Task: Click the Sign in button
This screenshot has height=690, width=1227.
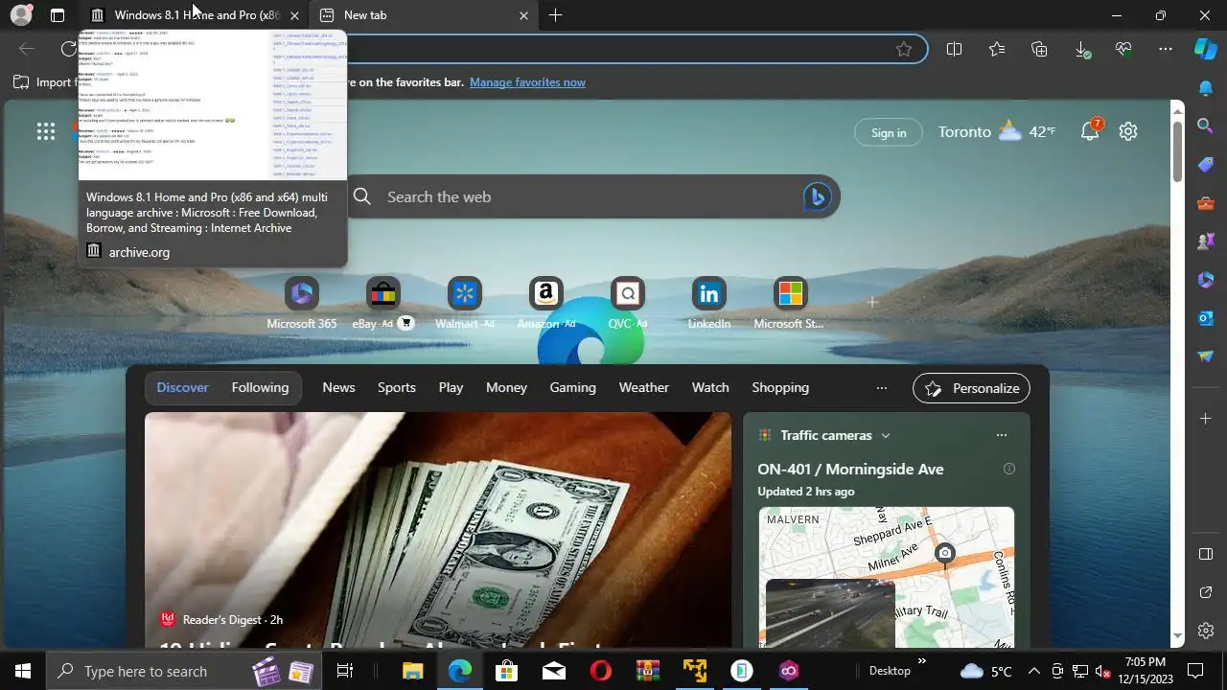Action: pos(889,133)
